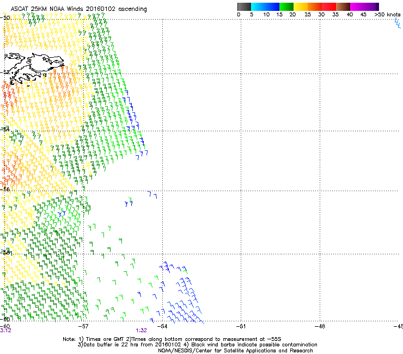Click the green 15-20 knots legend swatch
This screenshot has width=403, height=354.
click(286, 7)
